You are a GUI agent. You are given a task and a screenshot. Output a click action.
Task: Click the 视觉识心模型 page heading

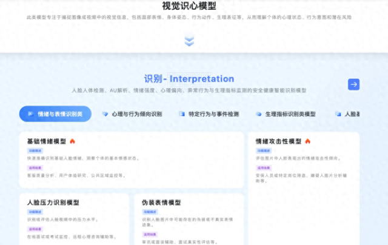click(189, 5)
